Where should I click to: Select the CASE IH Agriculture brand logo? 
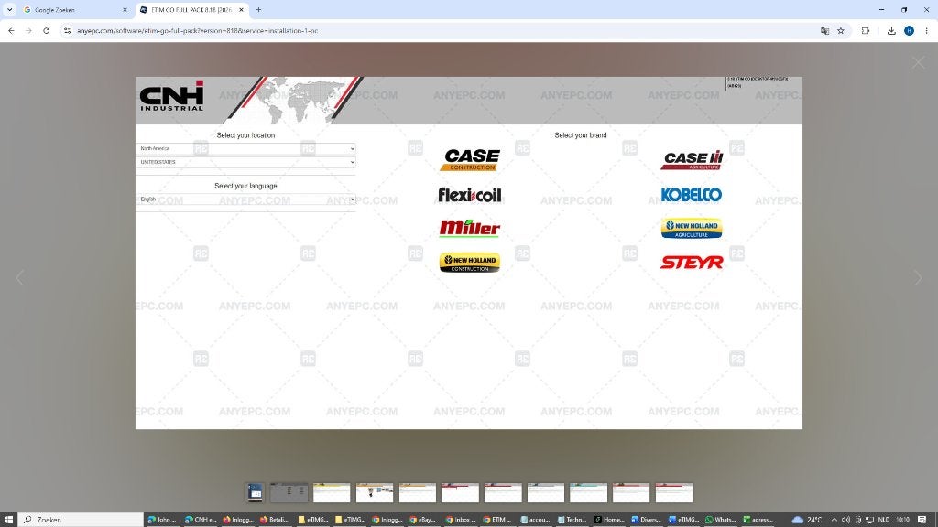[x=692, y=160]
